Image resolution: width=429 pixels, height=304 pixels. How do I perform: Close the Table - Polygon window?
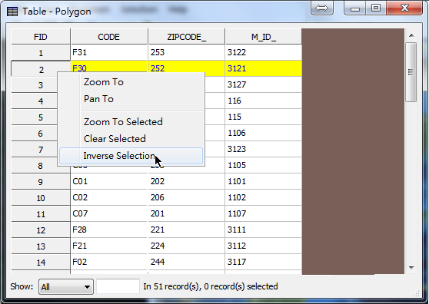[x=404, y=8]
